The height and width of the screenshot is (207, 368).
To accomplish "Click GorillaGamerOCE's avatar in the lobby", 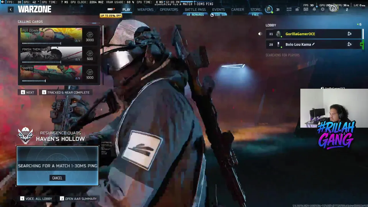I will pyautogui.click(x=278, y=34).
